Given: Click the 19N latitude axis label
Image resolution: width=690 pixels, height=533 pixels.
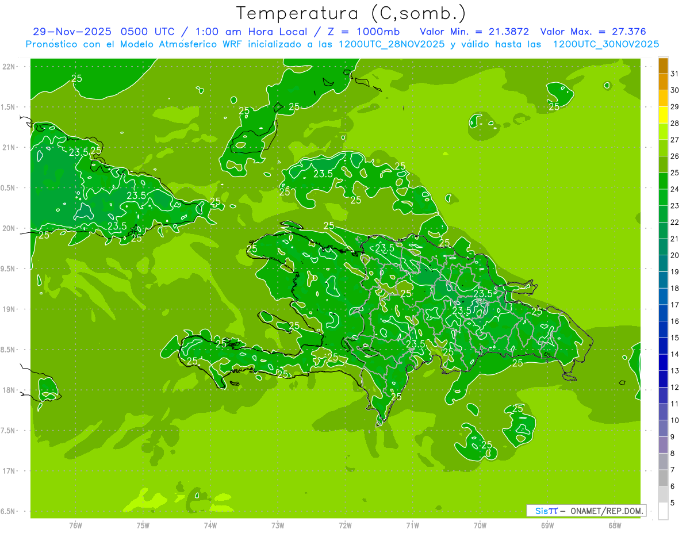Looking at the screenshot, I should [x=9, y=309].
